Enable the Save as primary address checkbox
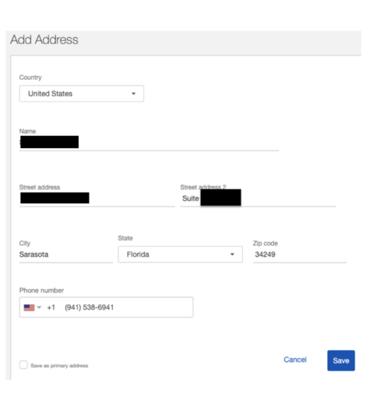This screenshot has height=407, width=379. click(x=23, y=365)
